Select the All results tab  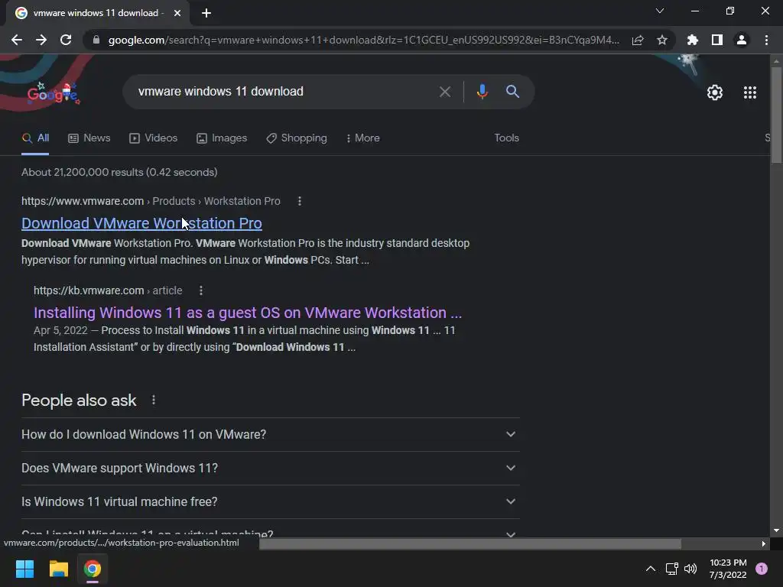(35, 138)
